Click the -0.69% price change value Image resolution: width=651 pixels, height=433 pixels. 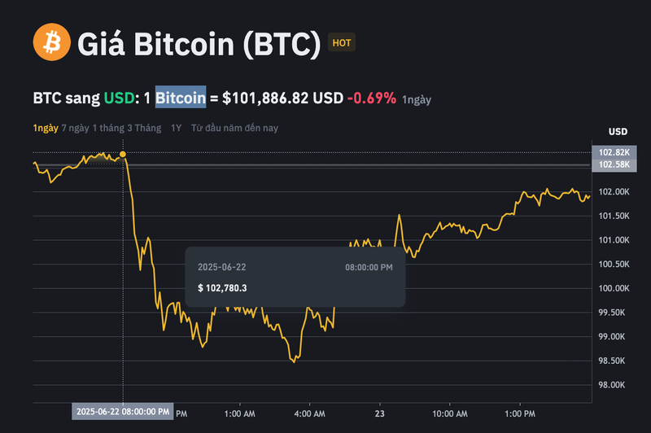pyautogui.click(x=372, y=98)
